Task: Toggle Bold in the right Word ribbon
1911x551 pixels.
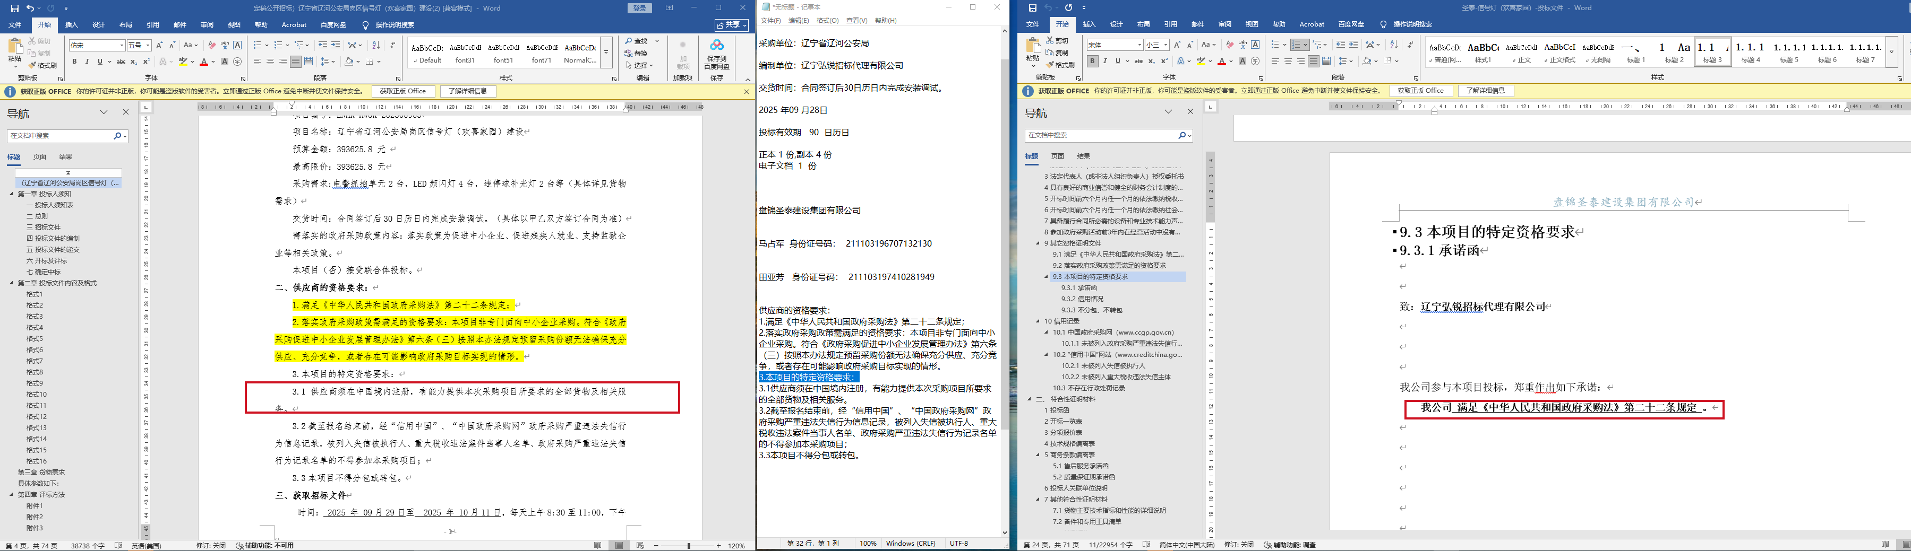Action: pos(1092,62)
